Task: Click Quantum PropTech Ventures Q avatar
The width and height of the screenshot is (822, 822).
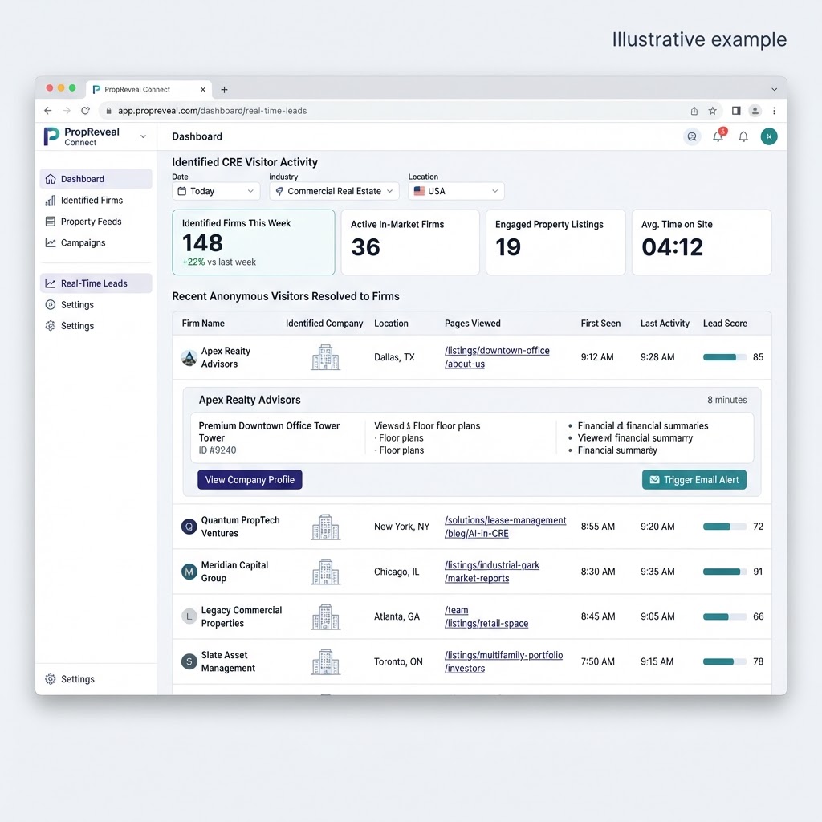Action: click(x=189, y=527)
